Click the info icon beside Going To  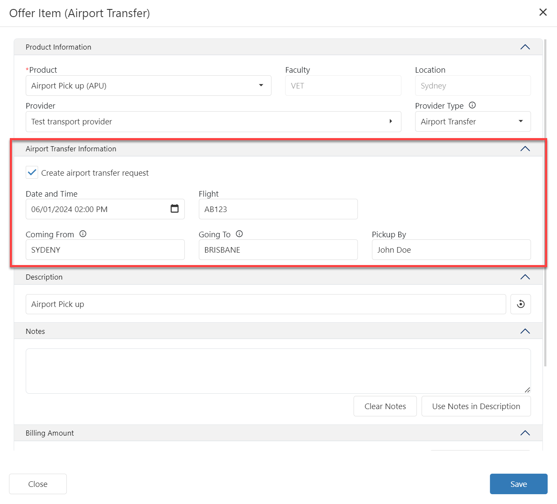[x=239, y=234]
